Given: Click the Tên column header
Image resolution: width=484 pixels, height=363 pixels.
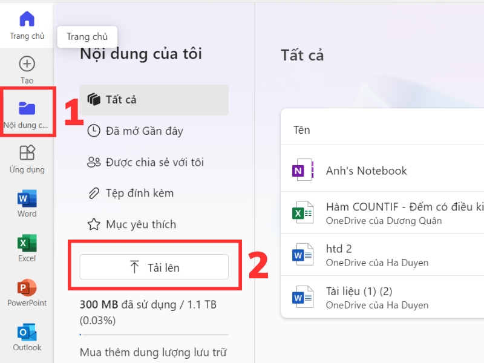Looking at the screenshot, I should 301,130.
